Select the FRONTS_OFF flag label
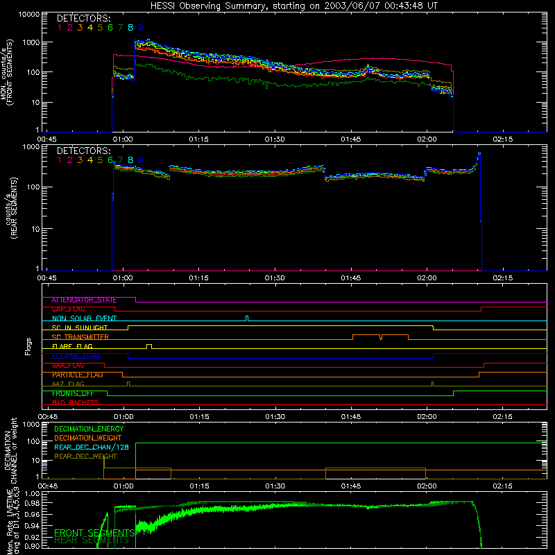This screenshot has width=555, height=555. 73,393
